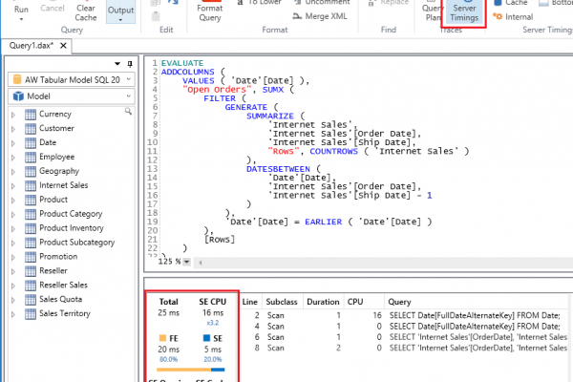The width and height of the screenshot is (573, 382).
Task: Click the blue SE legend swatch
Action: (x=207, y=338)
